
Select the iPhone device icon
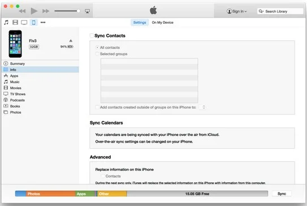(34, 22)
